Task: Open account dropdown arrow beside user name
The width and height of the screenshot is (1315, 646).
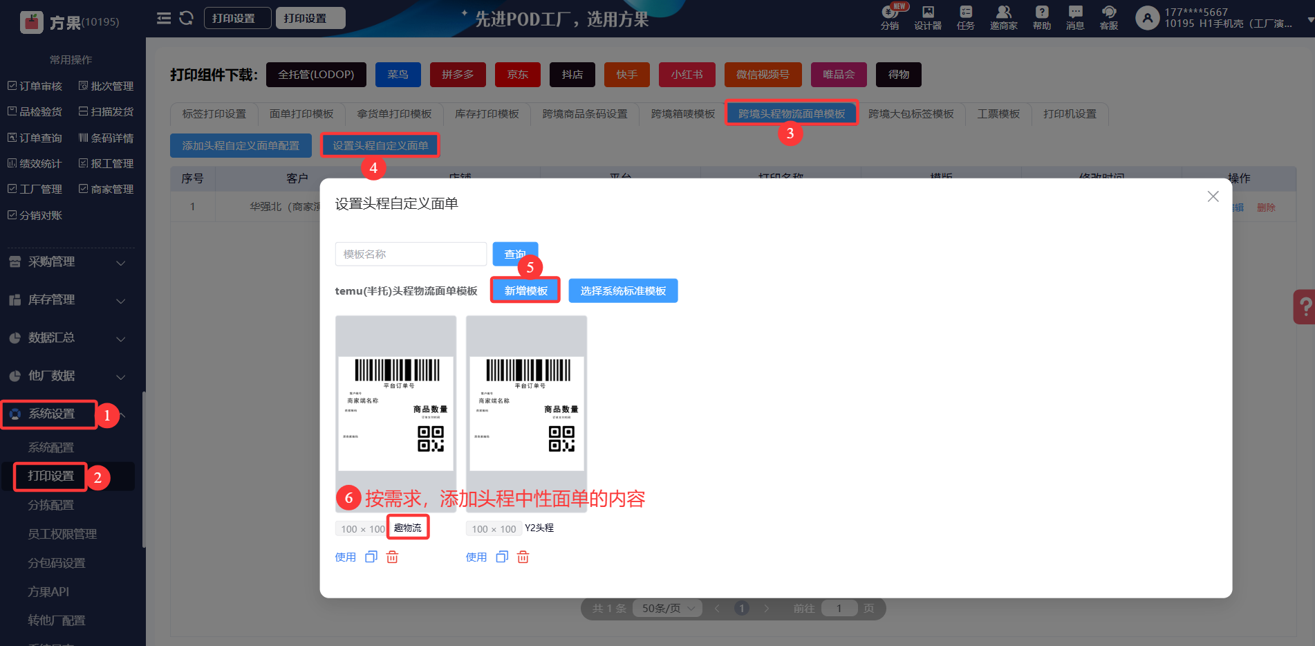Action: (x=1310, y=19)
